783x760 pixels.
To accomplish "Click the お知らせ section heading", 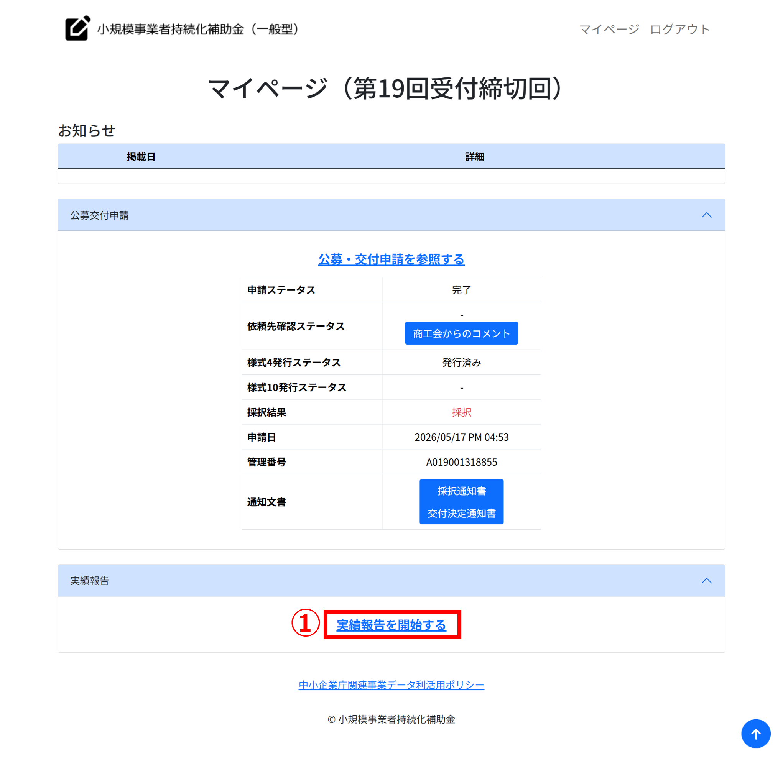I will coord(86,130).
